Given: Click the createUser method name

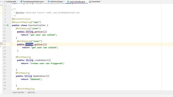Looking at the screenshot, I should click(x=41, y=60).
